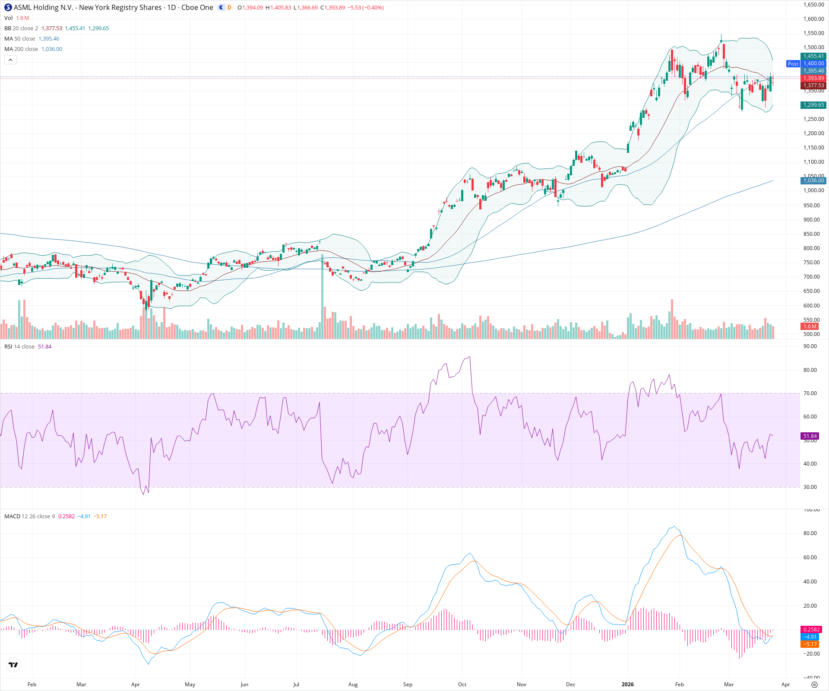The width and height of the screenshot is (829, 691).
Task: Click the 1,299.65 lower Bollinger band price label
Action: pos(813,105)
